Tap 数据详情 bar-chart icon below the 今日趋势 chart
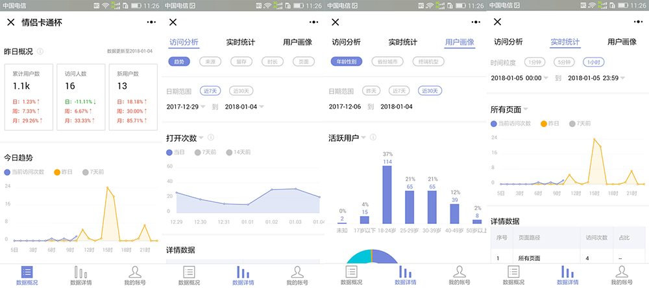 [80, 275]
